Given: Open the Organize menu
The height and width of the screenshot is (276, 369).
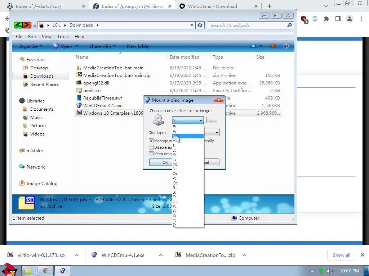Looking at the screenshot, I should pos(30,46).
